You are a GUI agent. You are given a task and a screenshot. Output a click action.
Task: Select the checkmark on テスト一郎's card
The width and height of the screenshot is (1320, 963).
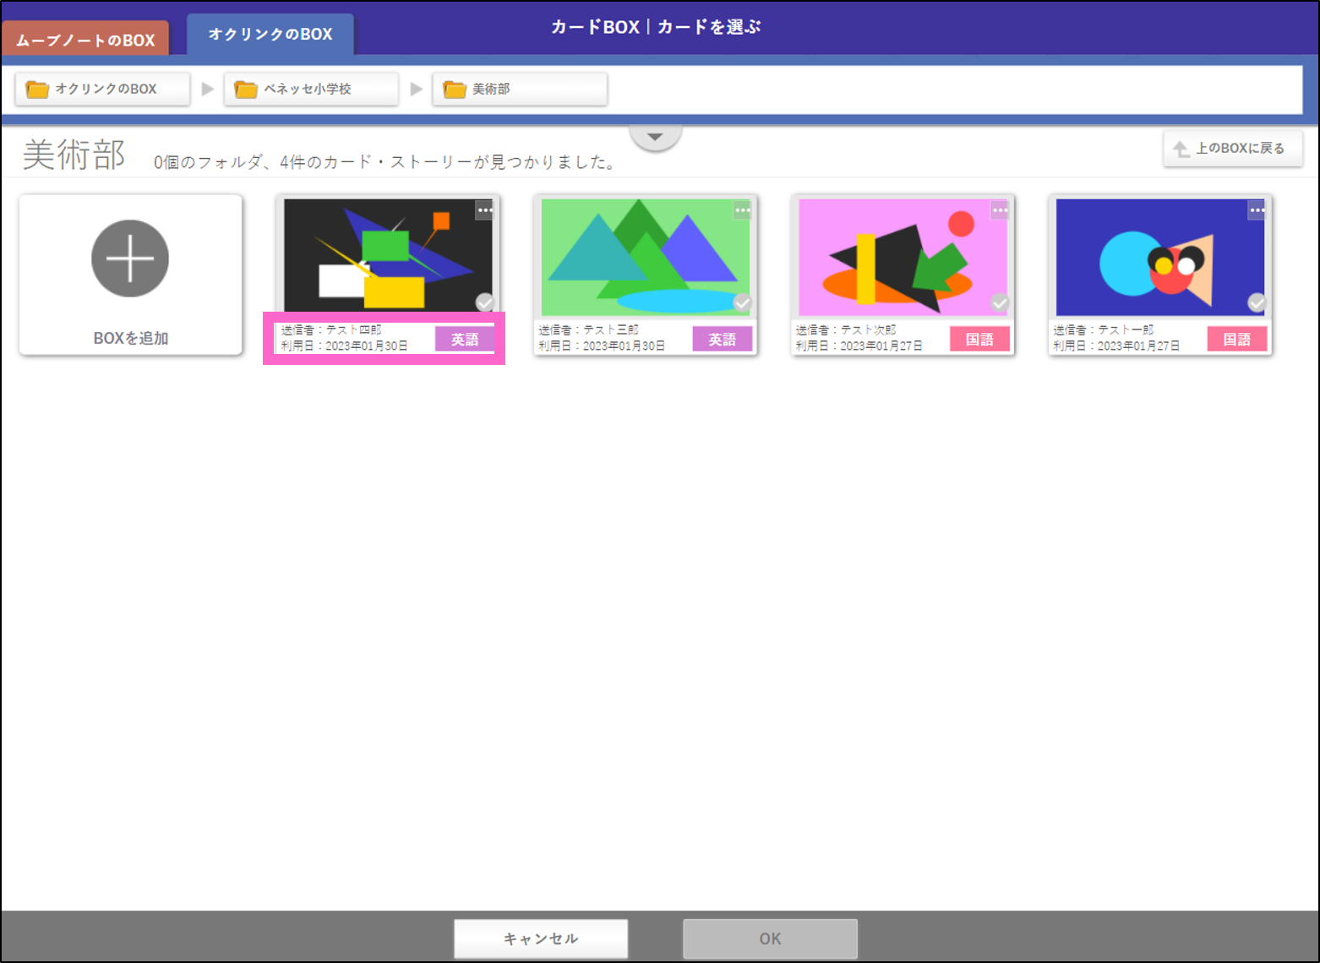pyautogui.click(x=1257, y=302)
